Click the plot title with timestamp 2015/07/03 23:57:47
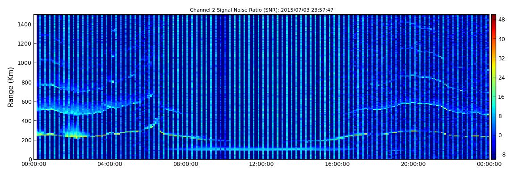The height and width of the screenshot is (182, 514). (261, 10)
